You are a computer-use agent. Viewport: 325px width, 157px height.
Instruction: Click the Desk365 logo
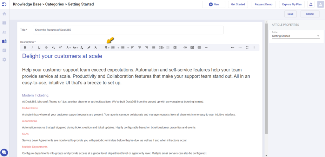[x=4, y=4]
